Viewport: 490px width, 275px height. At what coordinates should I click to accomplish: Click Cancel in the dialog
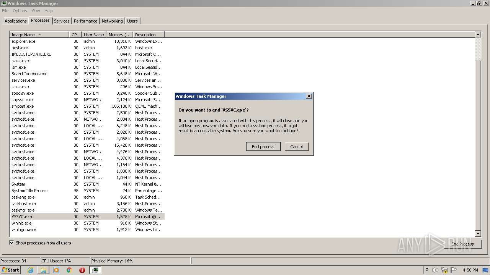pyautogui.click(x=296, y=147)
